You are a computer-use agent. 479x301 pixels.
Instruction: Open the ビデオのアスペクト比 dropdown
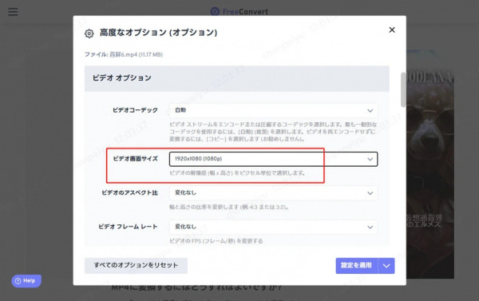[x=273, y=193]
